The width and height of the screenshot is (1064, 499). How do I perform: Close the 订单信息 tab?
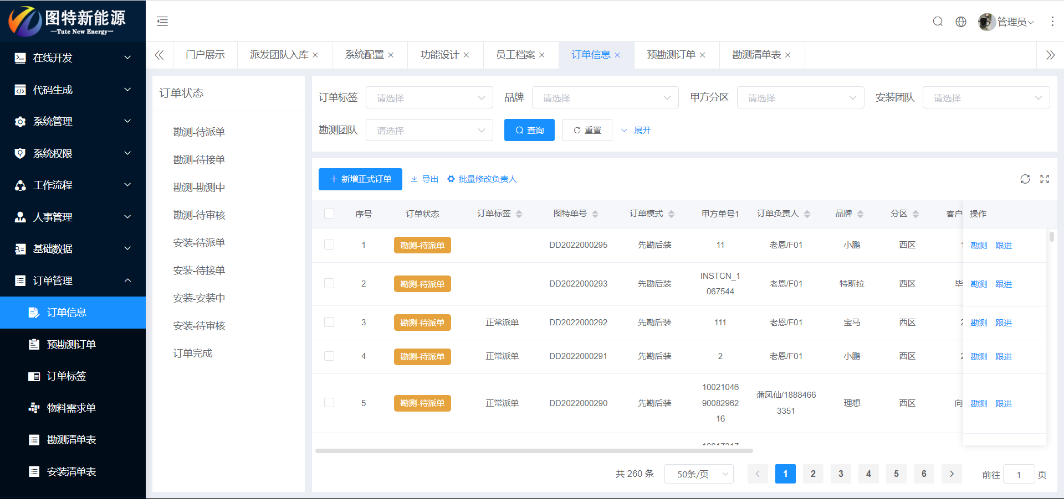(x=617, y=55)
